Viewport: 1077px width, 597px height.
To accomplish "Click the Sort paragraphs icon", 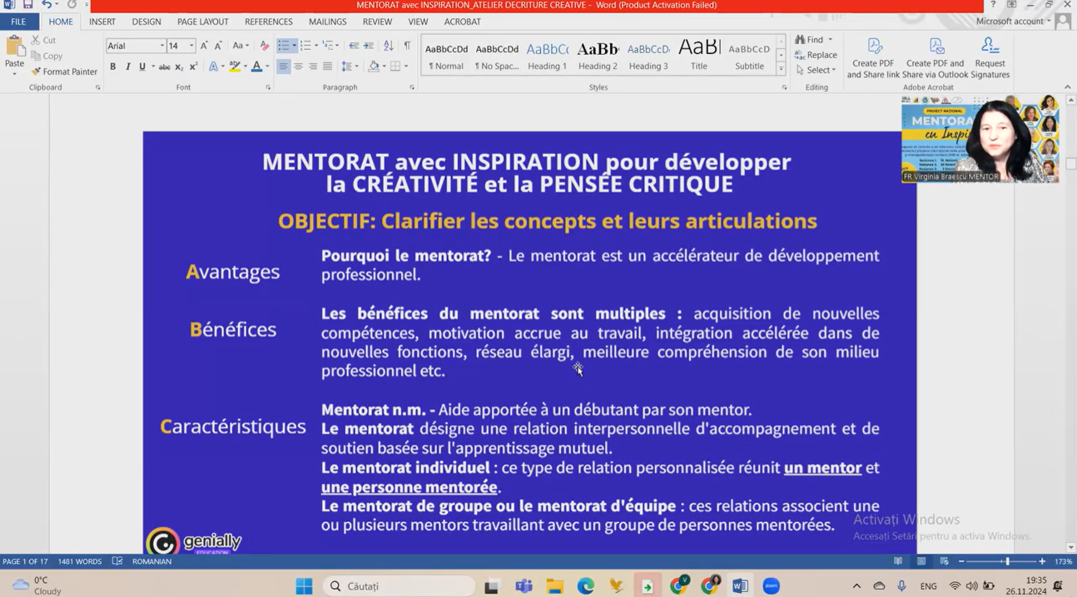I will 389,46.
